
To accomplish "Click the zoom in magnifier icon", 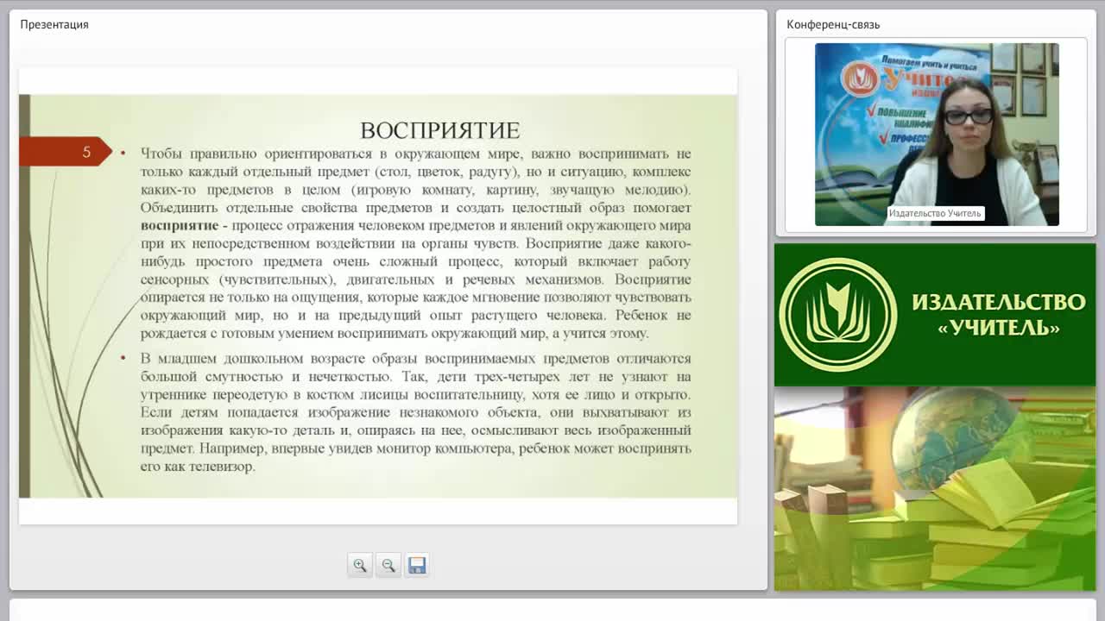I will pyautogui.click(x=360, y=565).
